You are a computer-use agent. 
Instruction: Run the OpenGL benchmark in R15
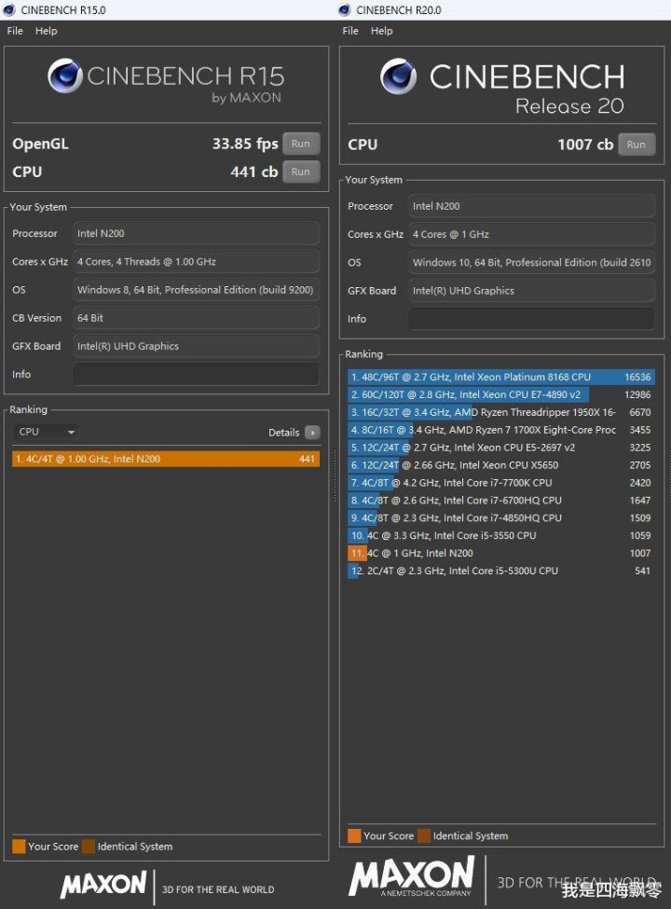coord(300,144)
